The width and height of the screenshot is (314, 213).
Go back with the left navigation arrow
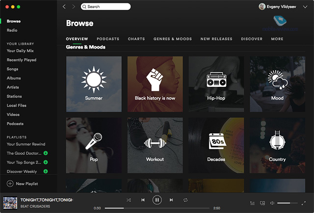tap(64, 6)
